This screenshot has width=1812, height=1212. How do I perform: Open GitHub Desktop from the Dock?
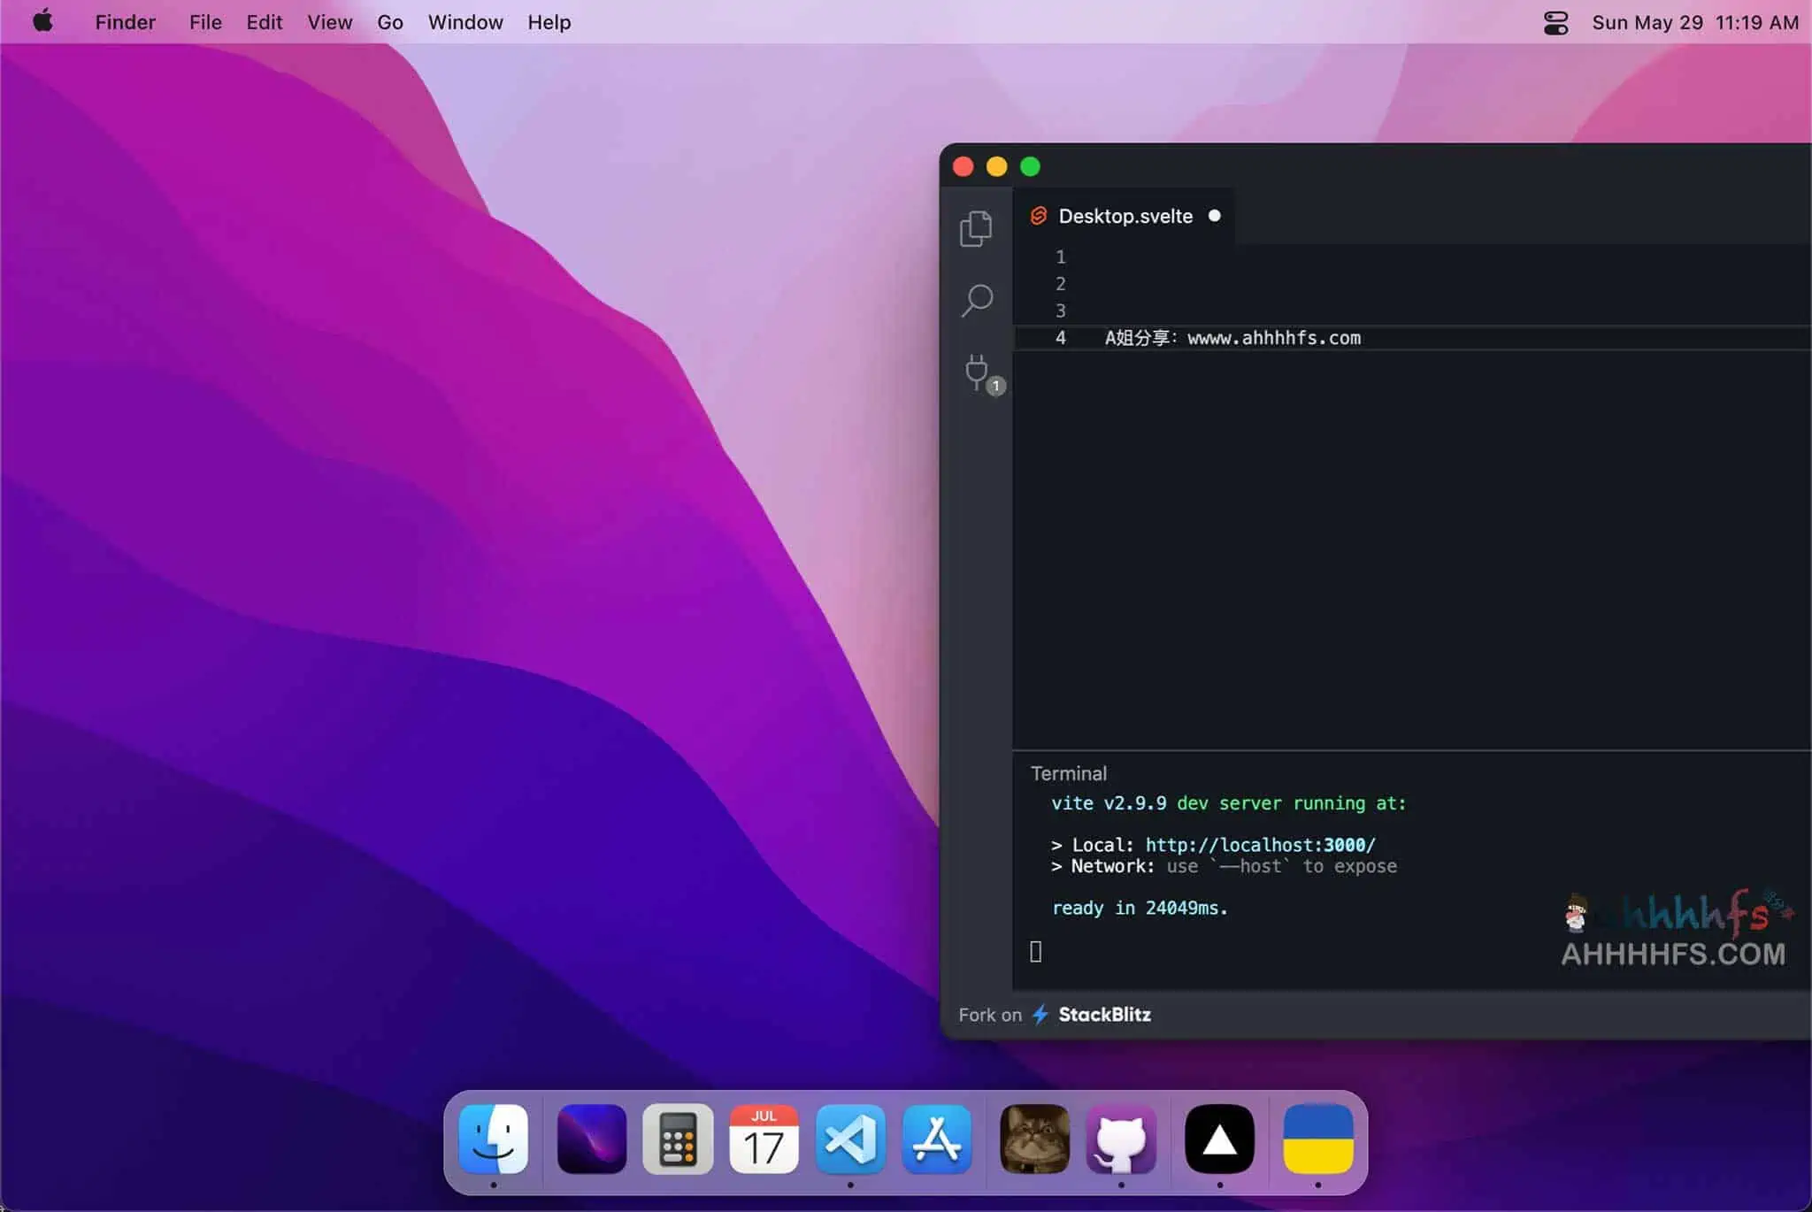pos(1122,1140)
